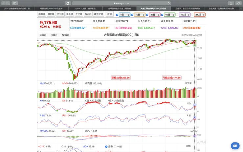Reload the wantgoo.com page
This screenshot has width=243, height=152.
click(x=168, y=3)
